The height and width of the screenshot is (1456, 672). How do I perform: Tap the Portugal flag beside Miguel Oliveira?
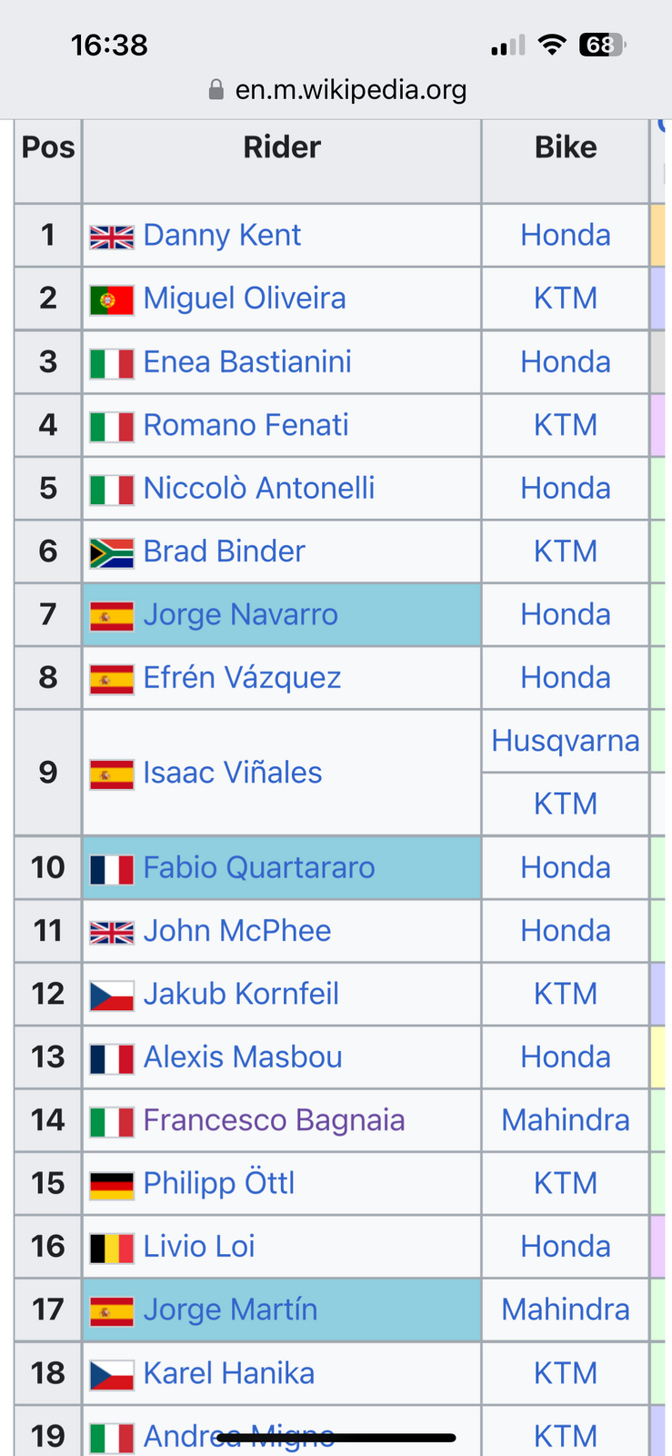(x=112, y=299)
